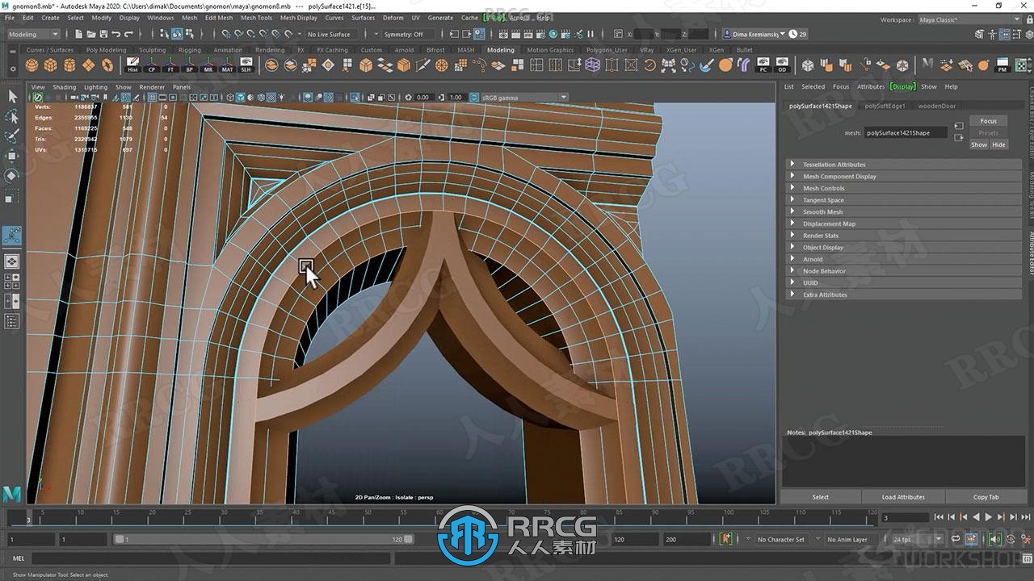
Task: Toggle cached playback on the playback bar
Action: tap(972, 539)
